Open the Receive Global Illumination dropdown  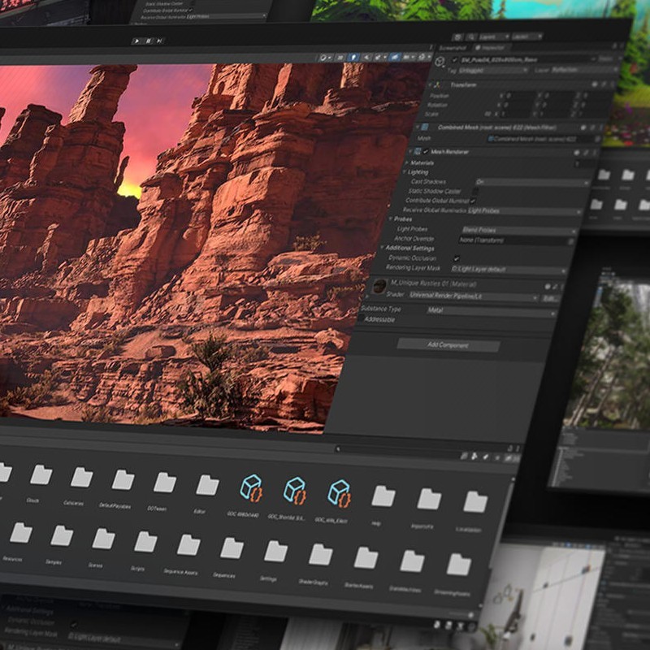tap(524, 211)
